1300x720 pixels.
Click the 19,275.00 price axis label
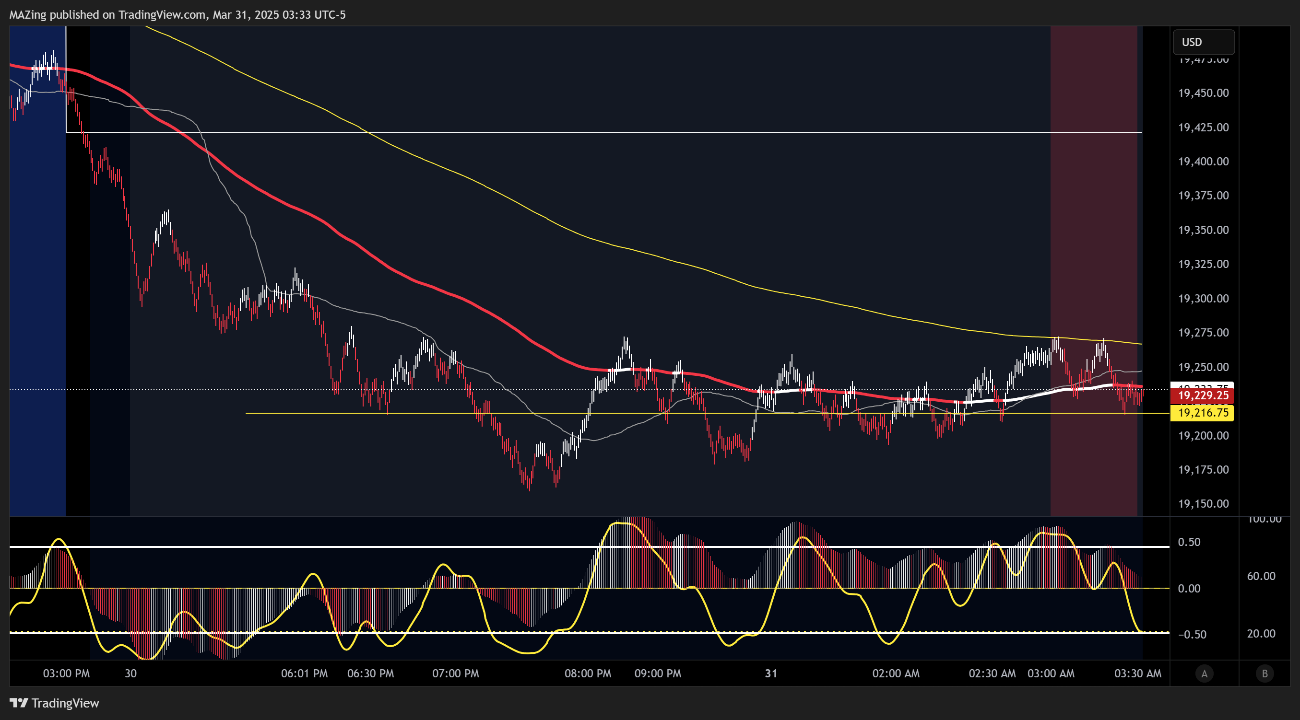(1203, 332)
